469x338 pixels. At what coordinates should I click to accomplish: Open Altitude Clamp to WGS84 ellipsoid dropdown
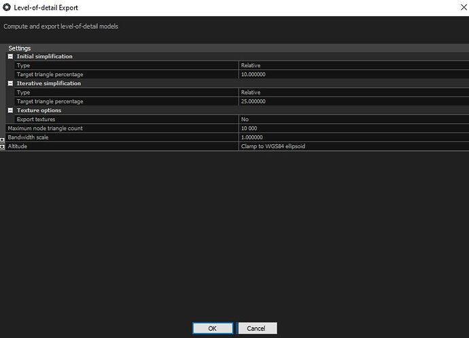354,146
